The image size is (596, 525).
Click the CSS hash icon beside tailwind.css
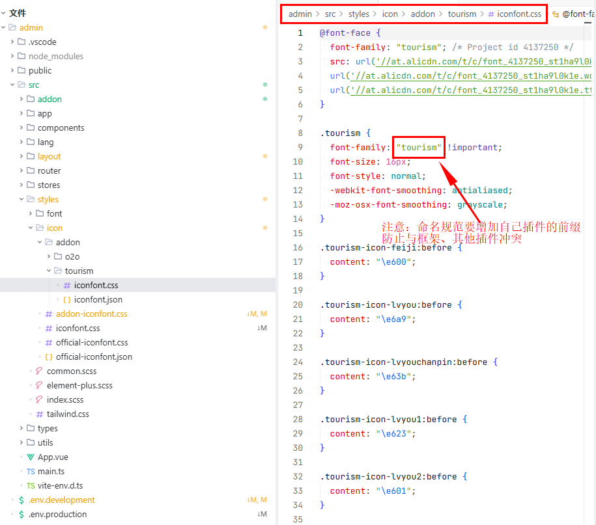(x=40, y=414)
